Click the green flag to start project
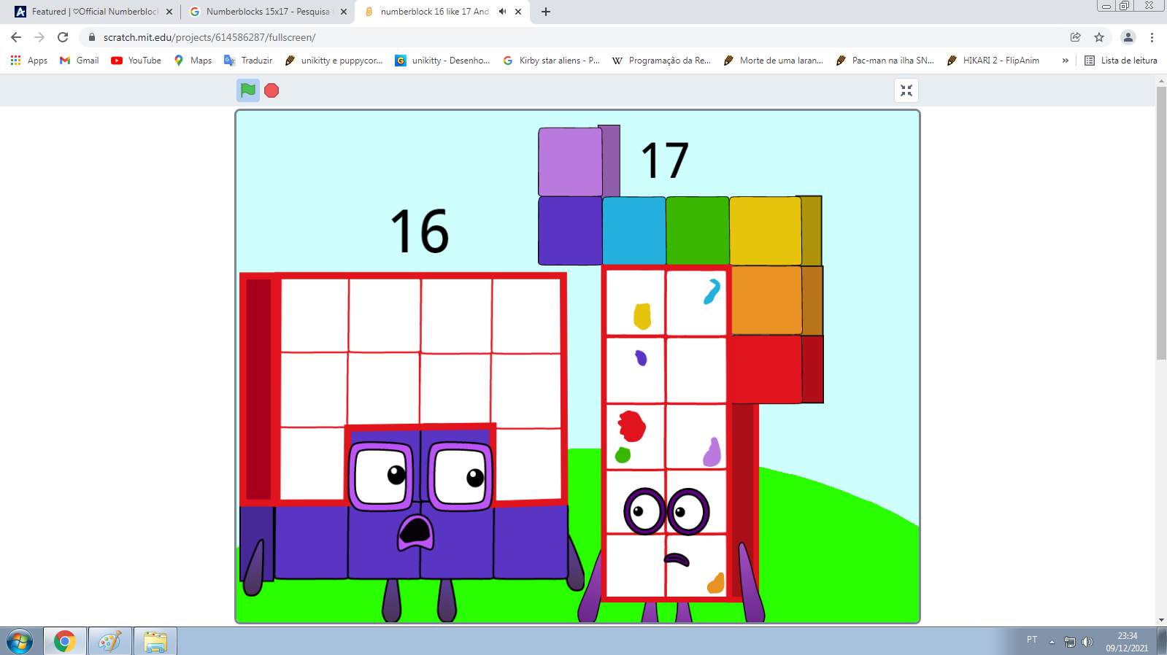This screenshot has width=1167, height=655. [248, 90]
